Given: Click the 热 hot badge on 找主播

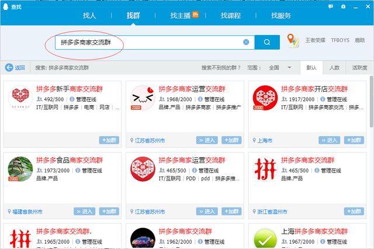Looking at the screenshot, I should tap(195, 14).
